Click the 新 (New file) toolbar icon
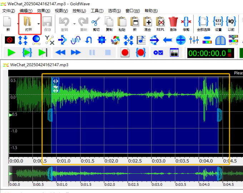Image resolution: width=243 pixels, height=193 pixels. 7,21
